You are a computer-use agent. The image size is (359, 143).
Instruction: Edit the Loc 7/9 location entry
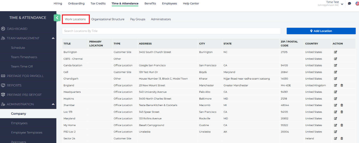335,112
